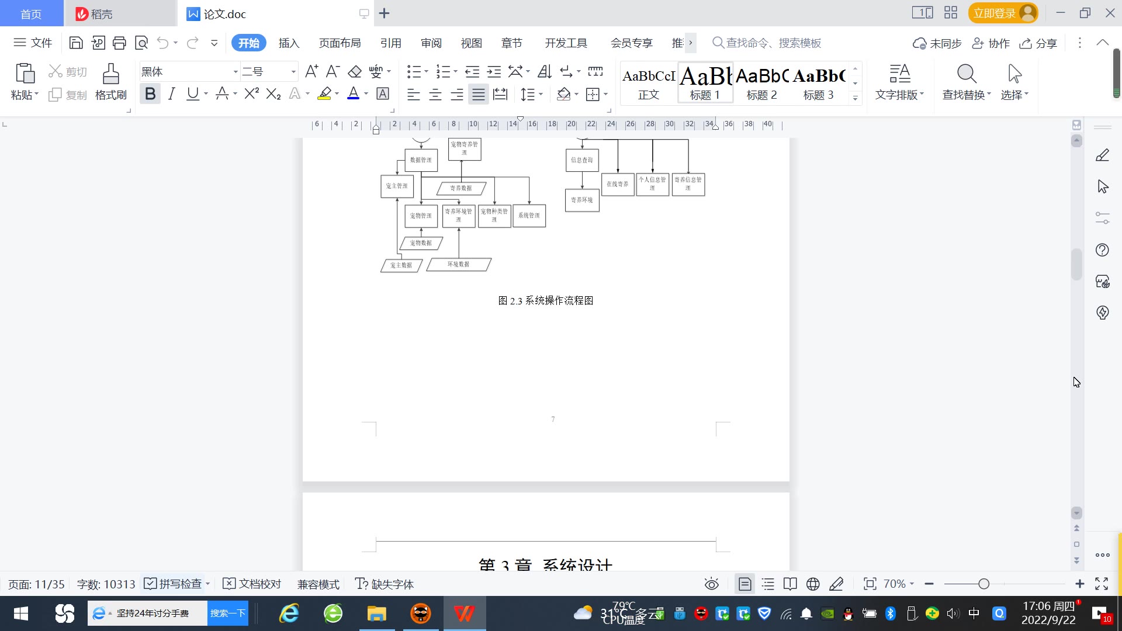Click the 立即登录 login button
This screenshot has width=1122, height=631.
[1003, 13]
